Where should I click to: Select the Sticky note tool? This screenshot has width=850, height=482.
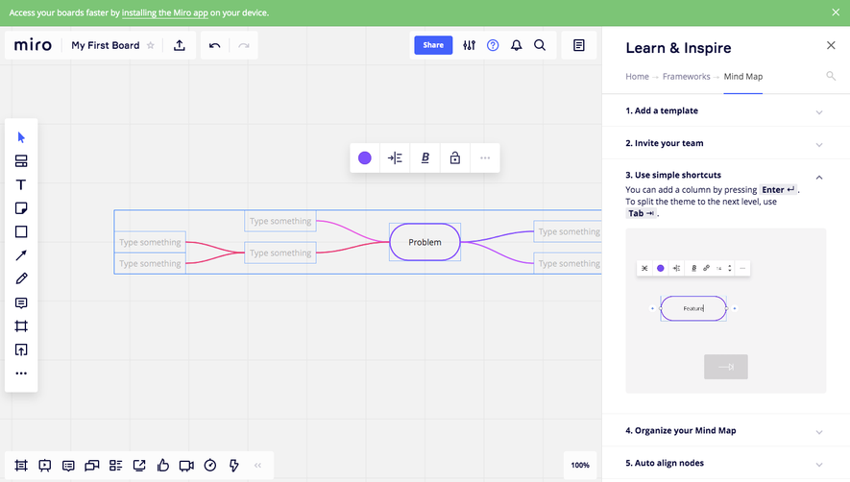click(x=21, y=208)
